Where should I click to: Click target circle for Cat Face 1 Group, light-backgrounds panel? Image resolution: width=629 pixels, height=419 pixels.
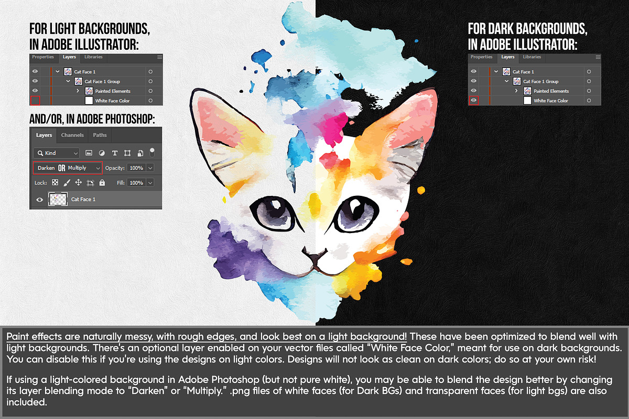150,81
